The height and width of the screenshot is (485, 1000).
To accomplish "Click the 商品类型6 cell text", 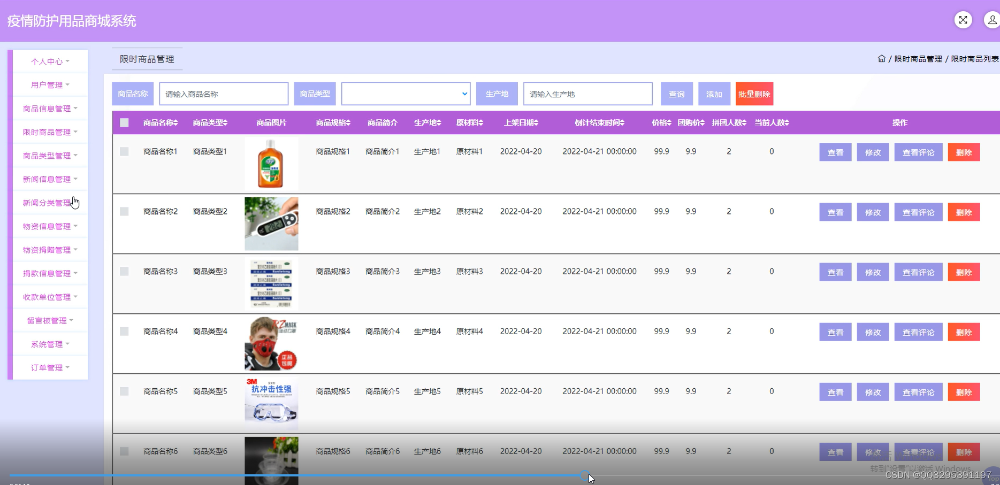I will point(210,451).
